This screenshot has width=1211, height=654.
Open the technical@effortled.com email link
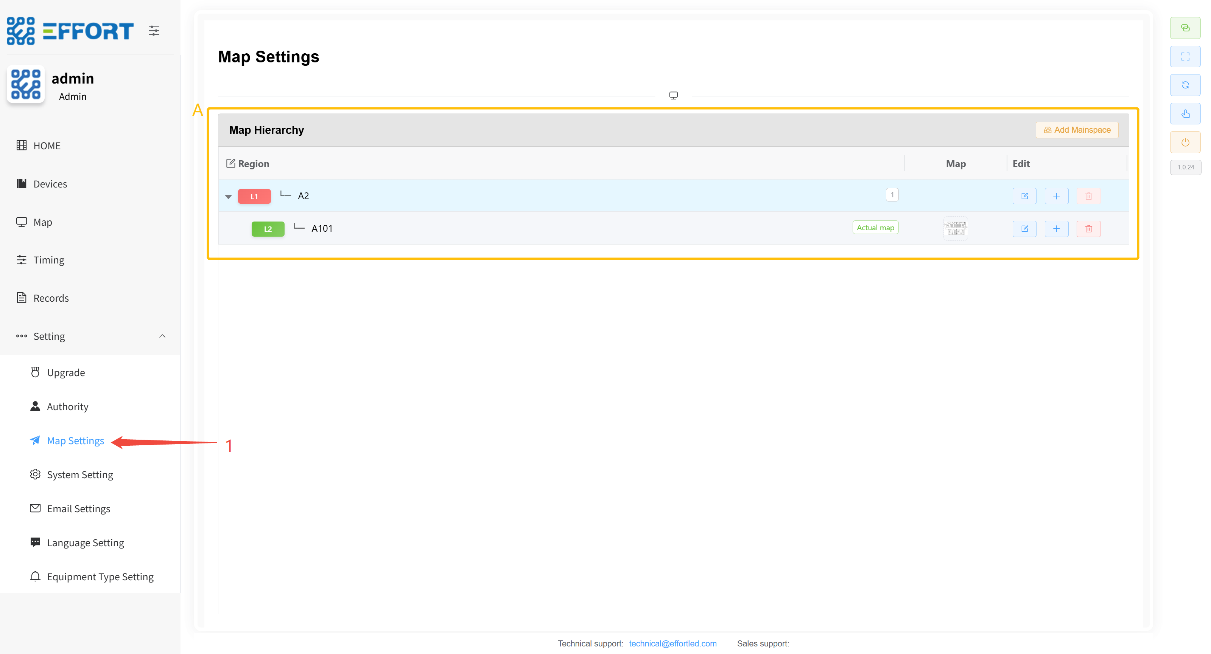click(x=673, y=643)
